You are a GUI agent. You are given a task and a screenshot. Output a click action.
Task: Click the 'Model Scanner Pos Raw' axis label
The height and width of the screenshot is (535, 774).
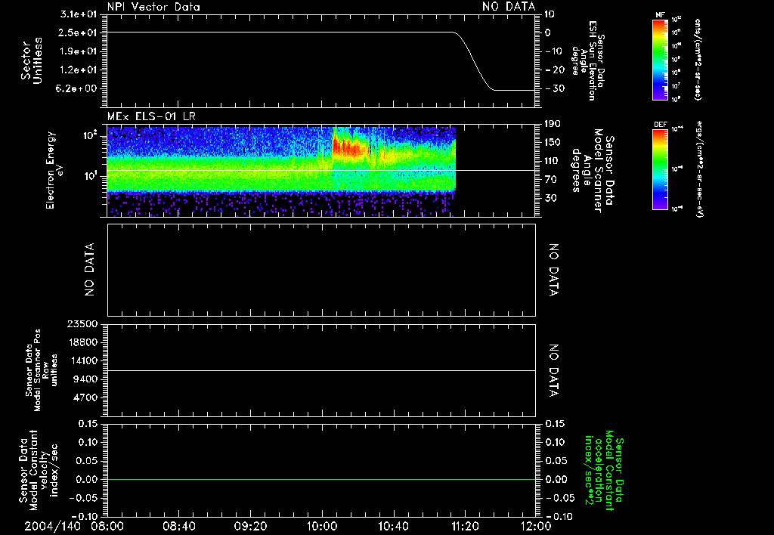pos(42,370)
